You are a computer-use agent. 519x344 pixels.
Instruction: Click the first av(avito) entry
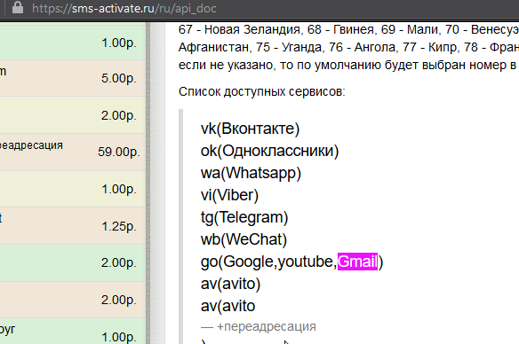click(230, 284)
